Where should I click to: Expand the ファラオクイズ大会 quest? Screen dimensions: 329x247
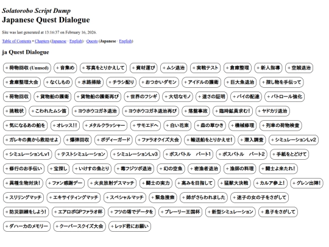click(x=158, y=140)
